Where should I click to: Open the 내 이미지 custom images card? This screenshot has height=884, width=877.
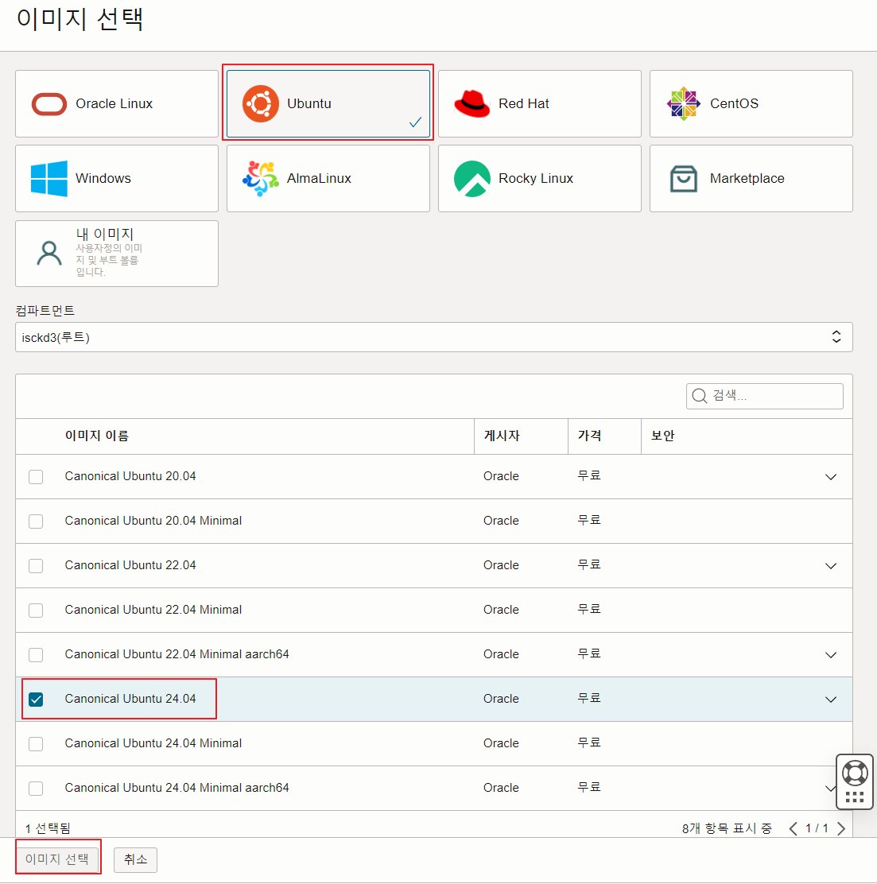pos(117,254)
